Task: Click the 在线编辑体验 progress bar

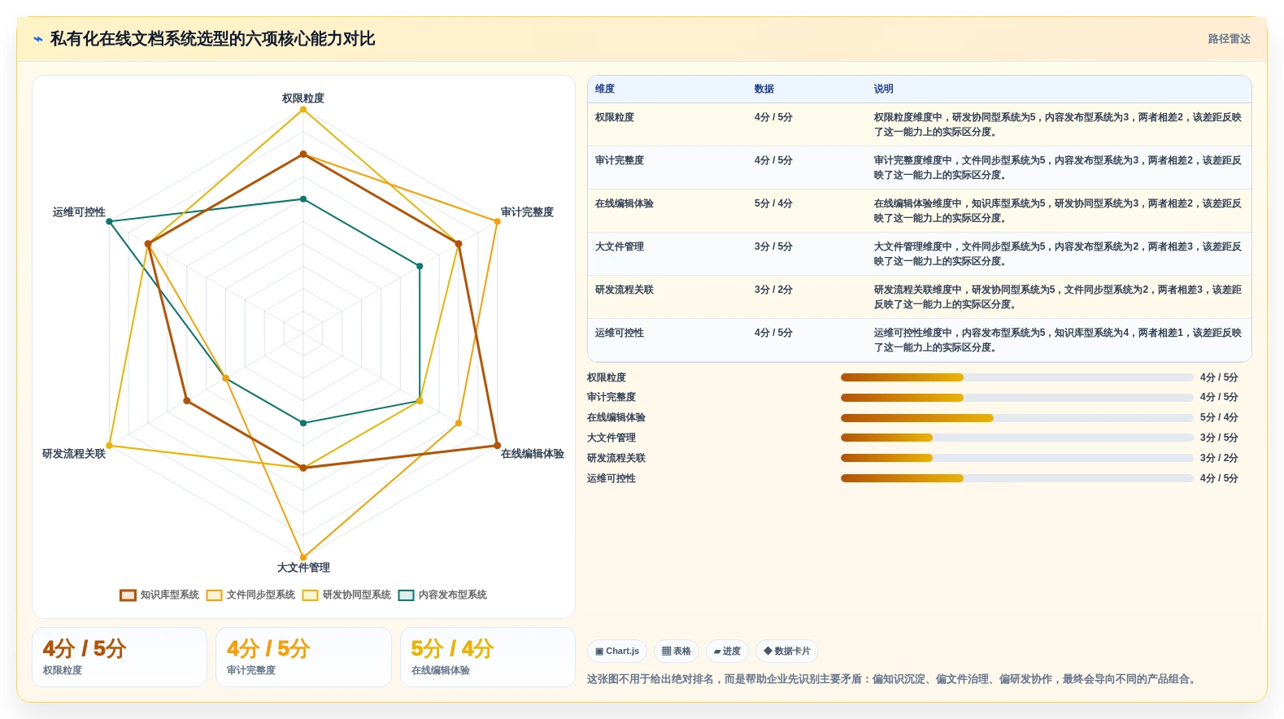Action: pos(1017,417)
